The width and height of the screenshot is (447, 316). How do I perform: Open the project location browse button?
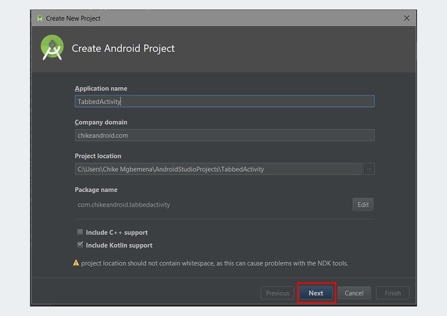[369, 169]
